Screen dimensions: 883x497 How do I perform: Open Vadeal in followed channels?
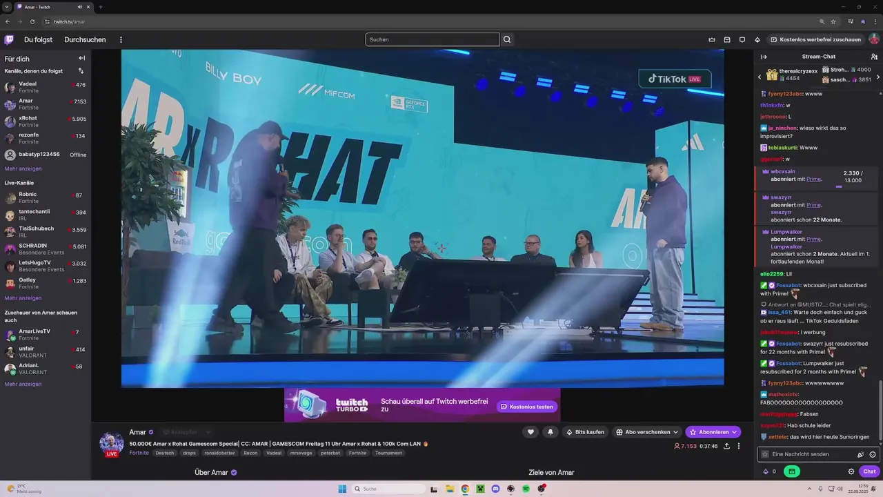pyautogui.click(x=45, y=87)
